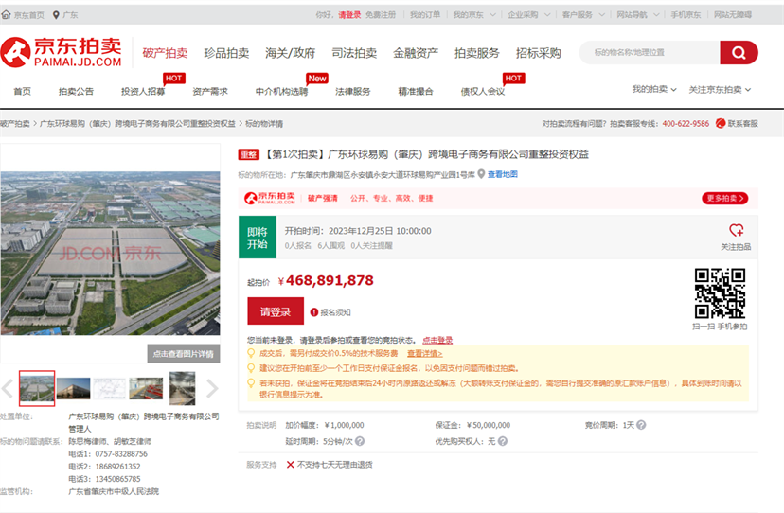Viewport: 784px width, 513px height.
Task: Open the 拍卖服务 category
Action: pyautogui.click(x=477, y=52)
